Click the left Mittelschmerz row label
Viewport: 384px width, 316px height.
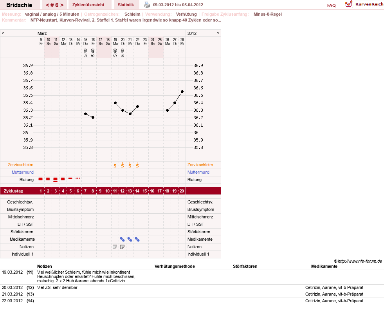pos(21,217)
